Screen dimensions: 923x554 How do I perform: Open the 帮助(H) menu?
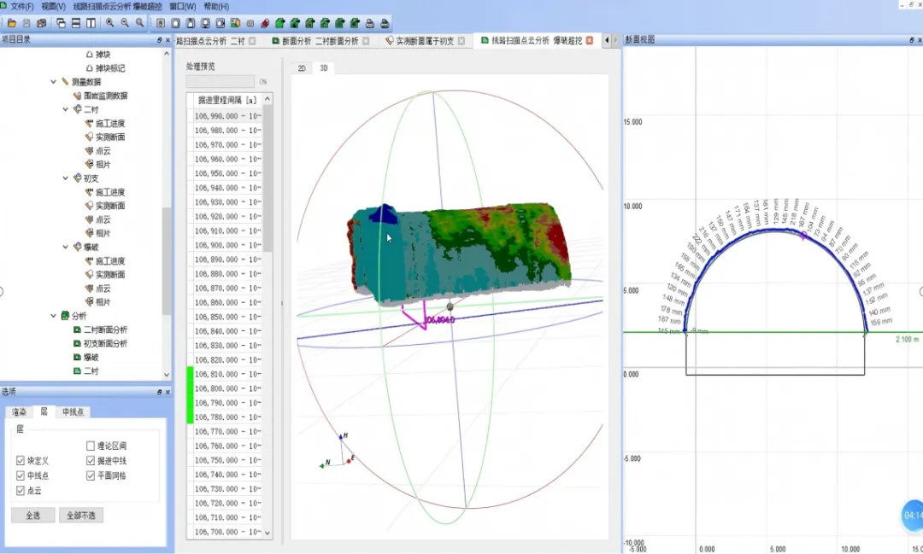pos(216,7)
